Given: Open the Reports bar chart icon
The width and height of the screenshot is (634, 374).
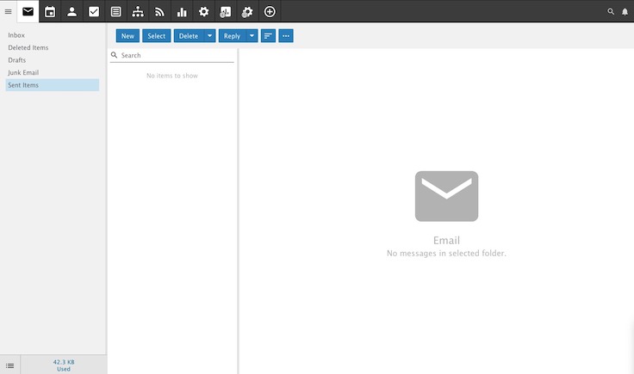Looking at the screenshot, I should (182, 11).
